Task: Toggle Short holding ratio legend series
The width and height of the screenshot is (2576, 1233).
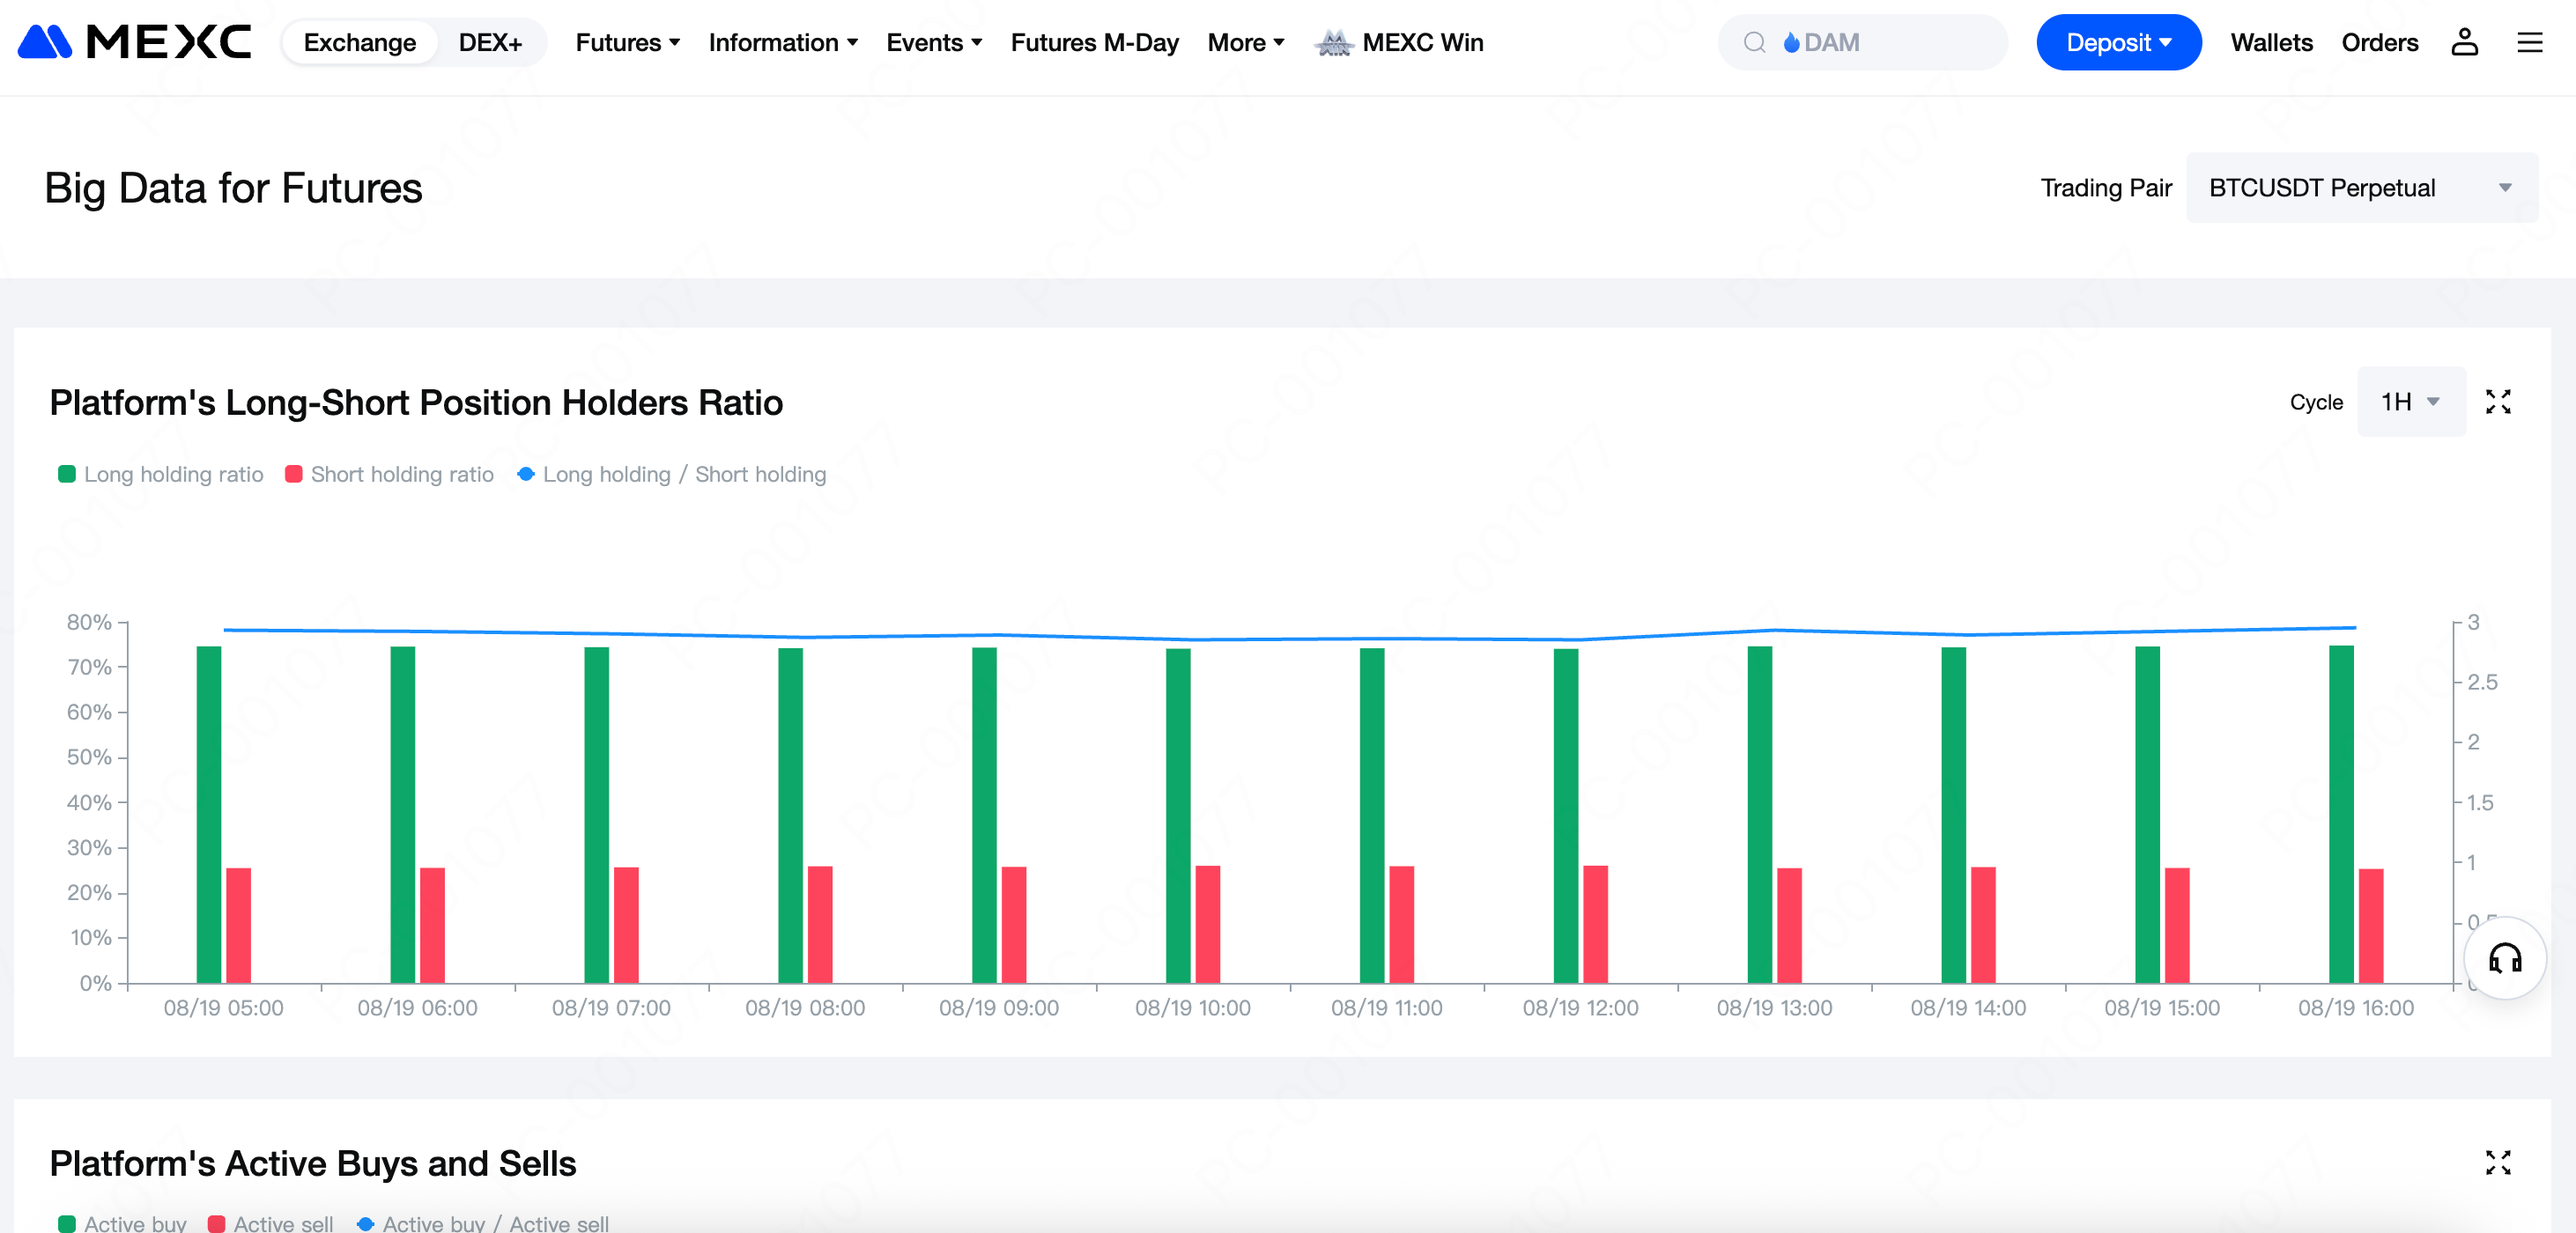Action: [390, 474]
